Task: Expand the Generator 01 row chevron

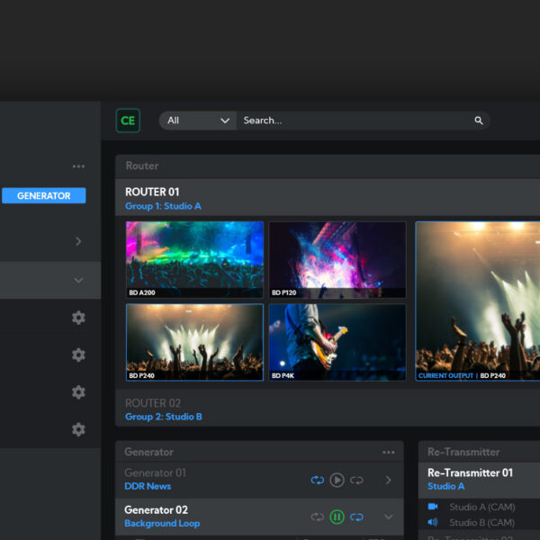Action: click(389, 481)
